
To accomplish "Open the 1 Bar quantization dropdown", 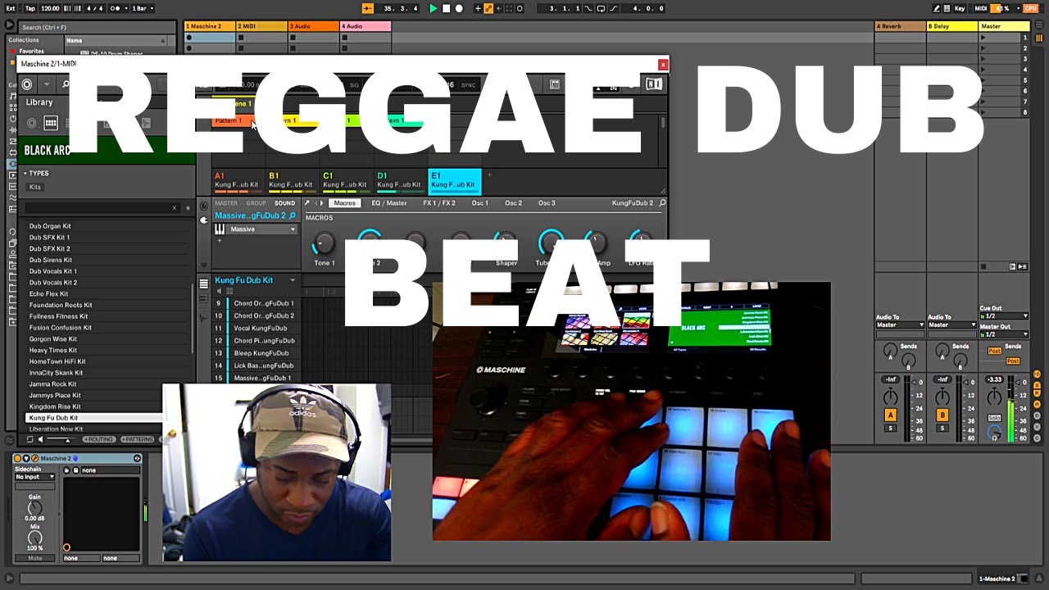I will [x=144, y=8].
